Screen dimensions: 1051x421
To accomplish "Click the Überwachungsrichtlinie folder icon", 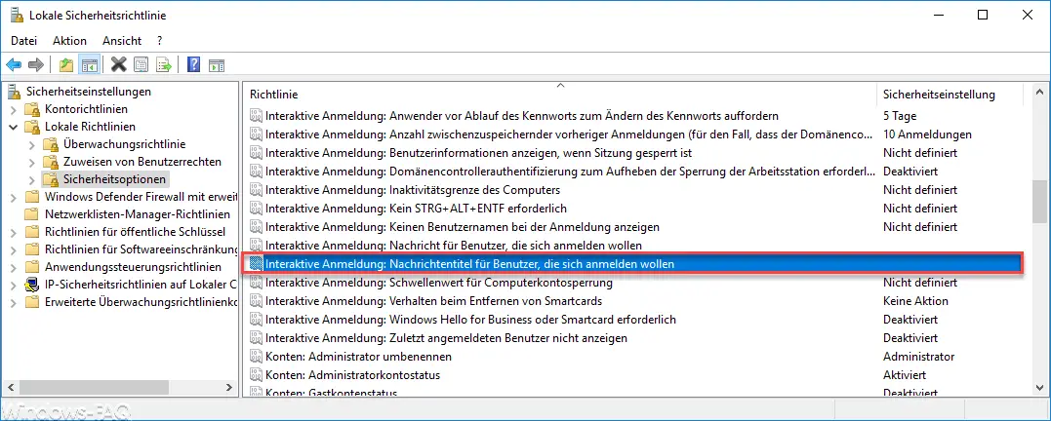I will tap(51, 144).
